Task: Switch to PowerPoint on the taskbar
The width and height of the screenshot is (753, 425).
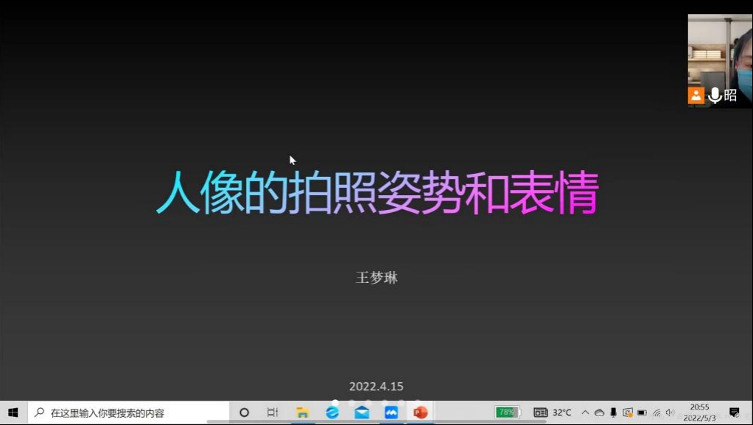Action: (x=421, y=412)
